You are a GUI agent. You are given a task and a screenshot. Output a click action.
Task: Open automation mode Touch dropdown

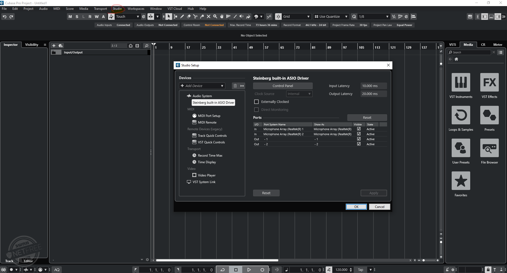[127, 16]
